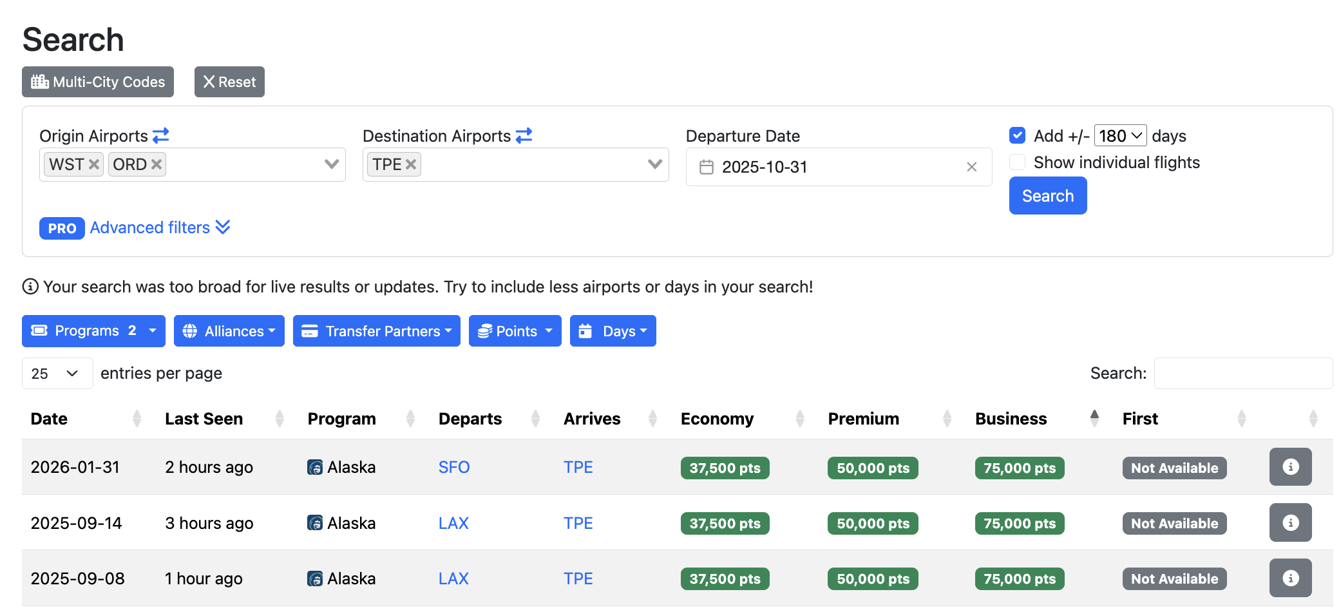Click 75,000 pts business for 2025-09-08
The width and height of the screenshot is (1341, 612).
click(x=1020, y=579)
